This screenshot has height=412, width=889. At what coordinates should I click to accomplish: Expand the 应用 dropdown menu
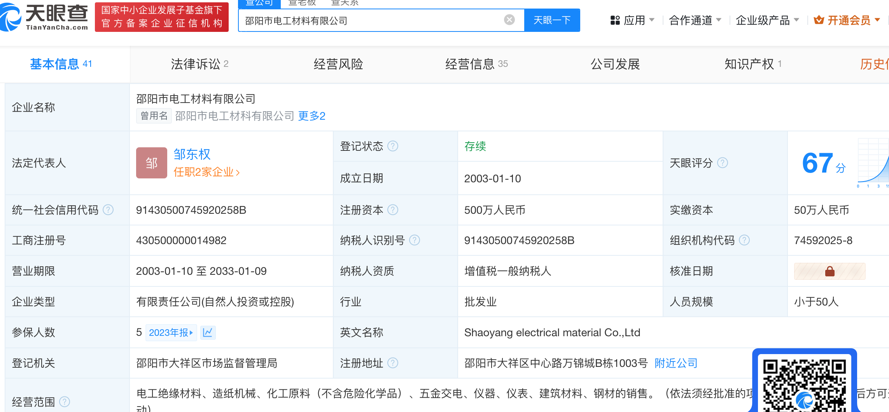pyautogui.click(x=632, y=20)
